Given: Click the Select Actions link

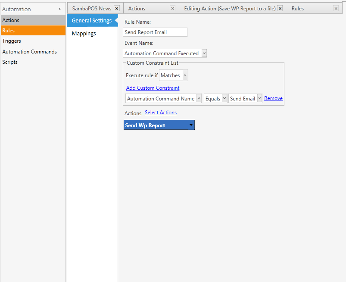Looking at the screenshot, I should pos(160,113).
